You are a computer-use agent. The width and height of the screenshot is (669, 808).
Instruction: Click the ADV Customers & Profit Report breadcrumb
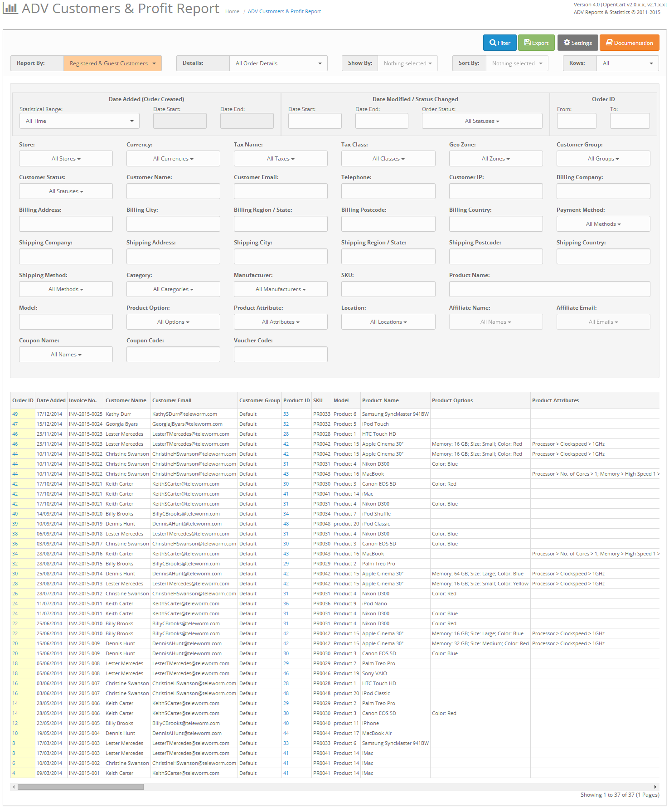[284, 11]
